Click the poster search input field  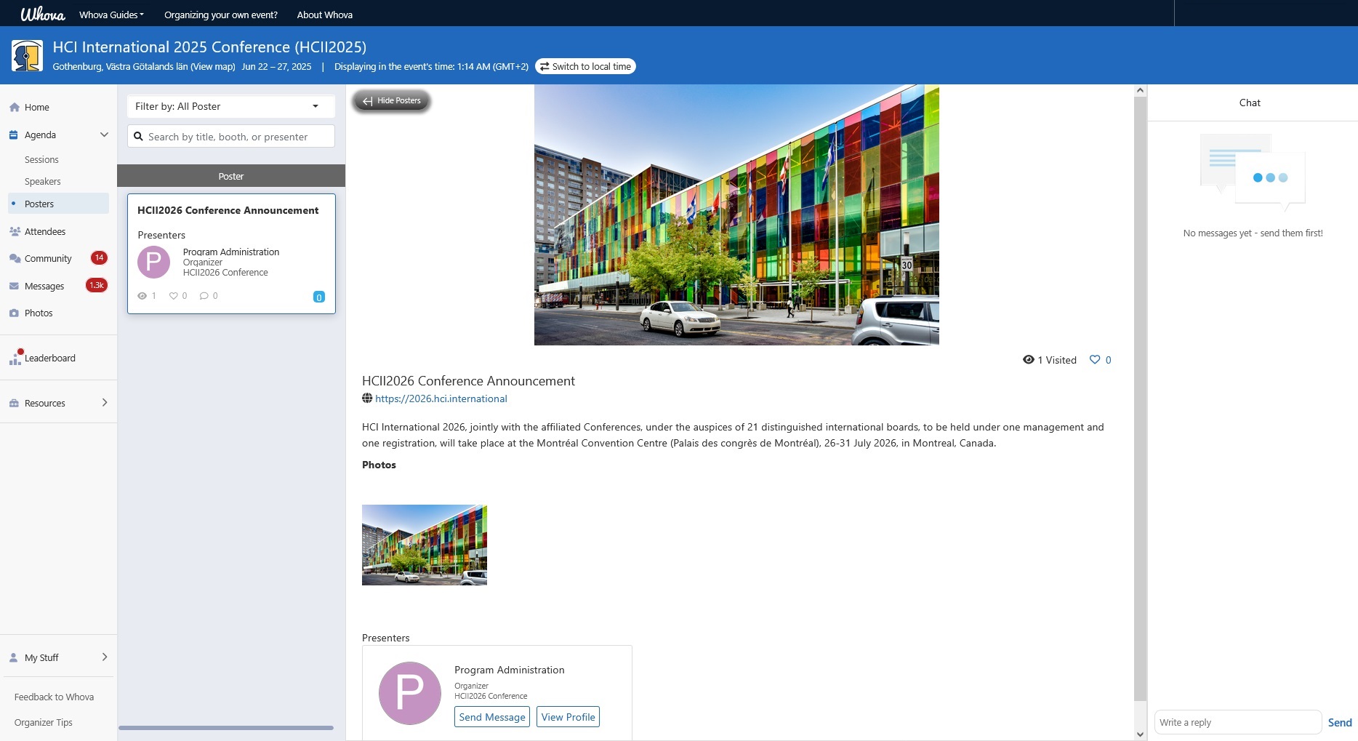coord(231,136)
